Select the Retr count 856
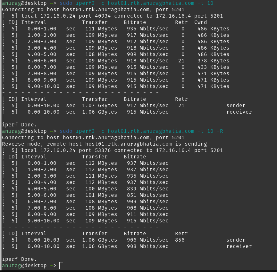Screen dimensions: 277x272 (x=180, y=240)
